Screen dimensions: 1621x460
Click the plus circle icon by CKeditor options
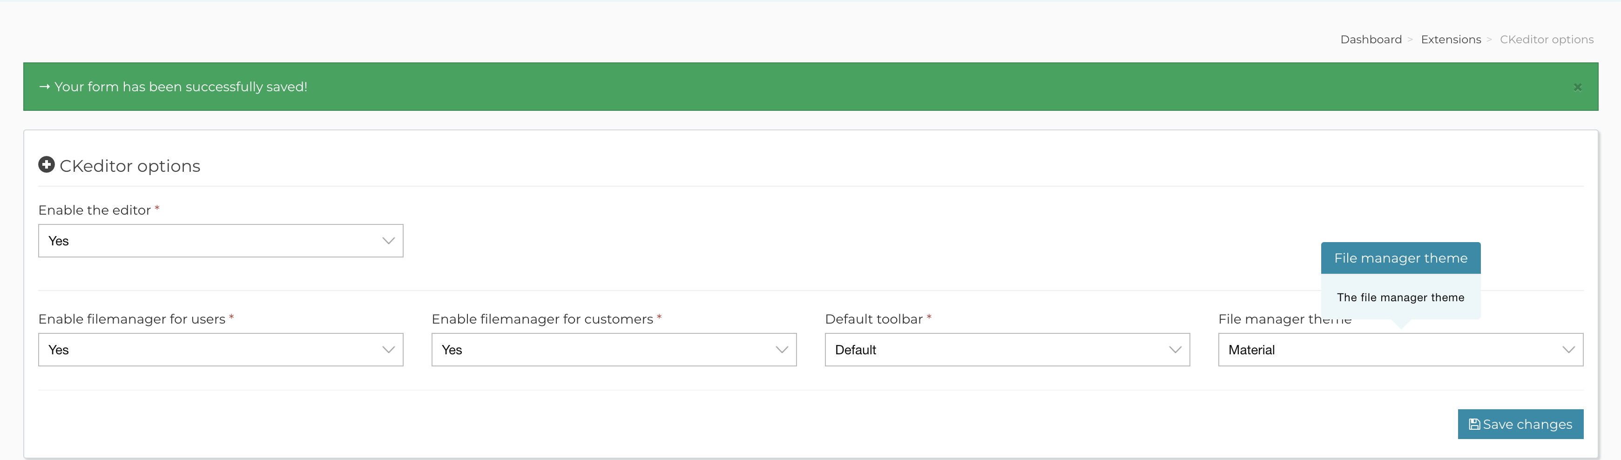pyautogui.click(x=47, y=165)
